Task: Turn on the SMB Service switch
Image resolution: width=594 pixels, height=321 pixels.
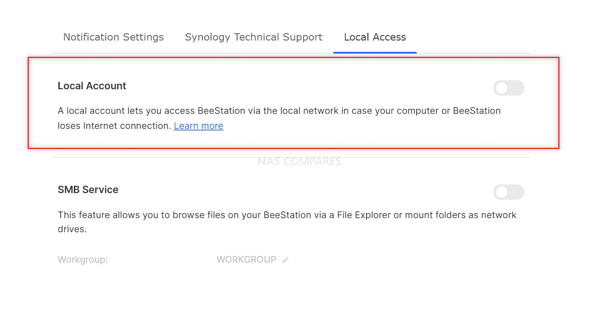Action: pyautogui.click(x=508, y=192)
